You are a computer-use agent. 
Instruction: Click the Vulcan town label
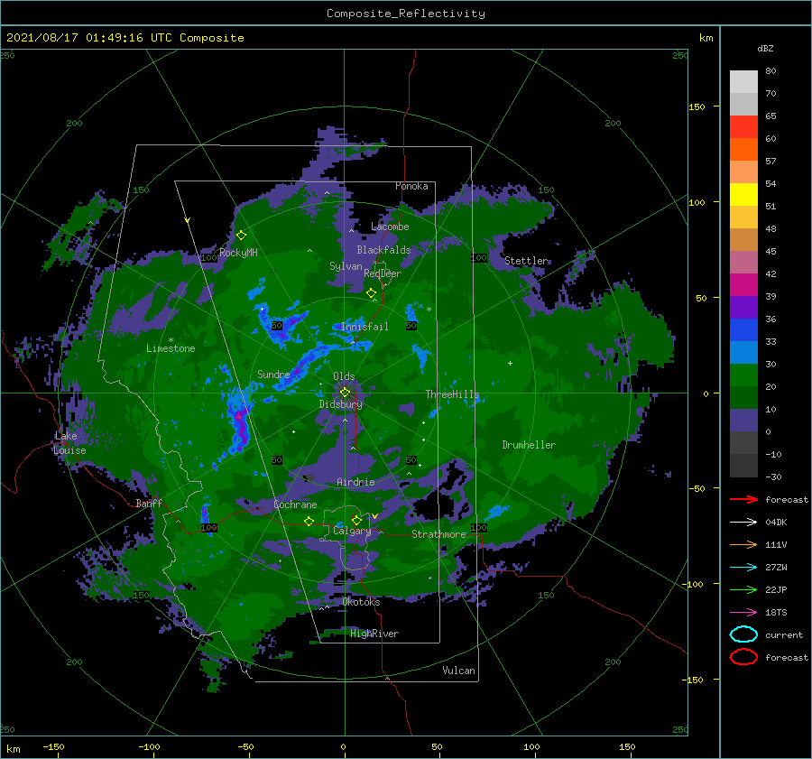(x=459, y=671)
